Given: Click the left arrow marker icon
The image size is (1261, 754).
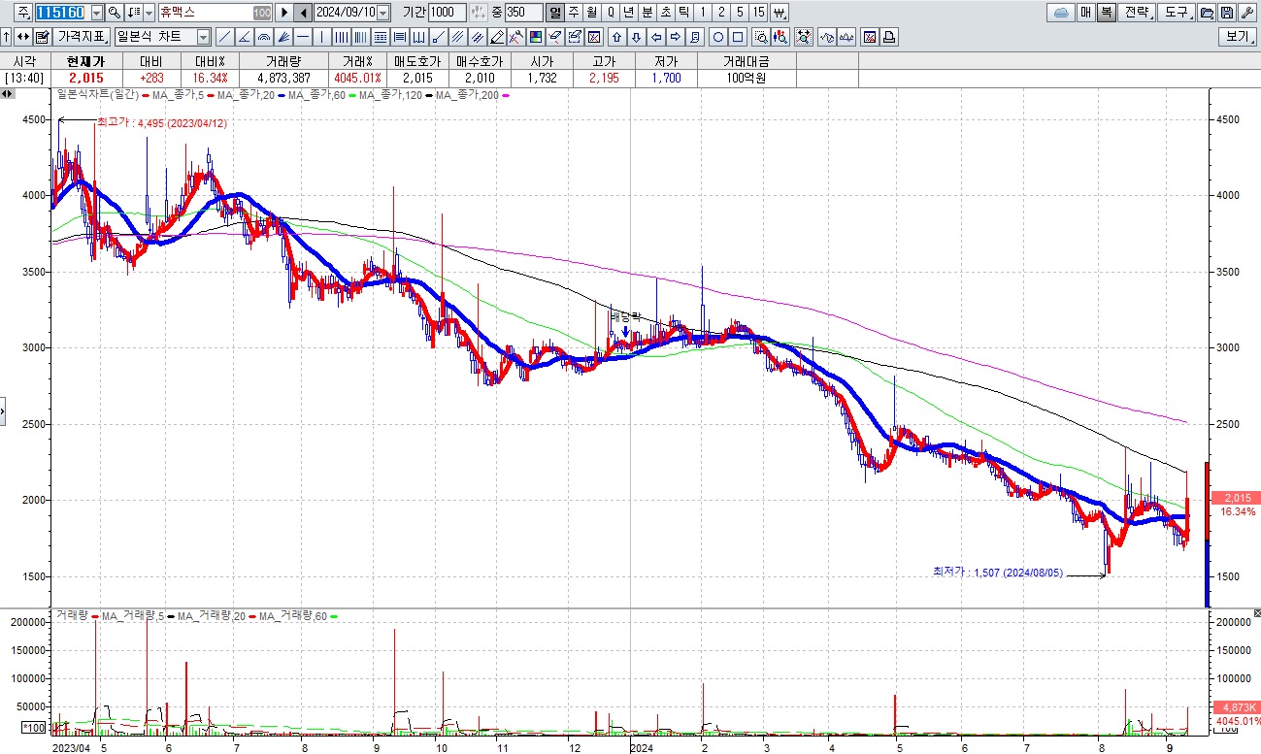Looking at the screenshot, I should [x=655, y=37].
